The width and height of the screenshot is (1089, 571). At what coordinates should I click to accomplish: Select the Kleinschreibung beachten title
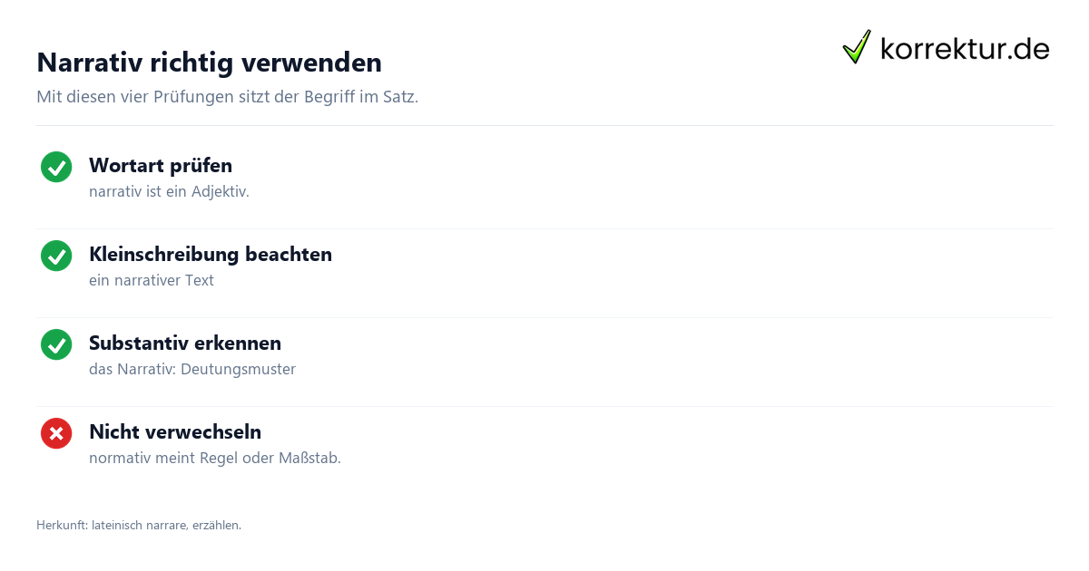click(x=211, y=254)
